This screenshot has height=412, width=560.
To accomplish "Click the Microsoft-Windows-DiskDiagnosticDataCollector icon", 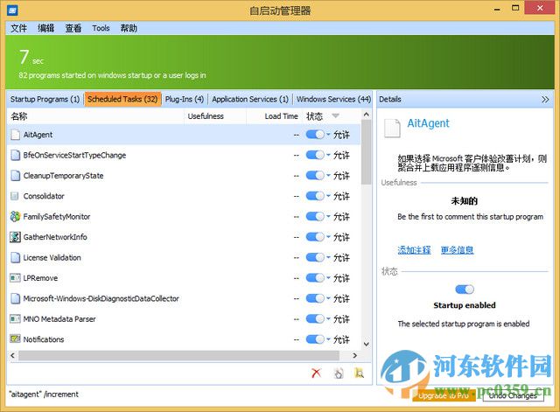I will (x=15, y=298).
